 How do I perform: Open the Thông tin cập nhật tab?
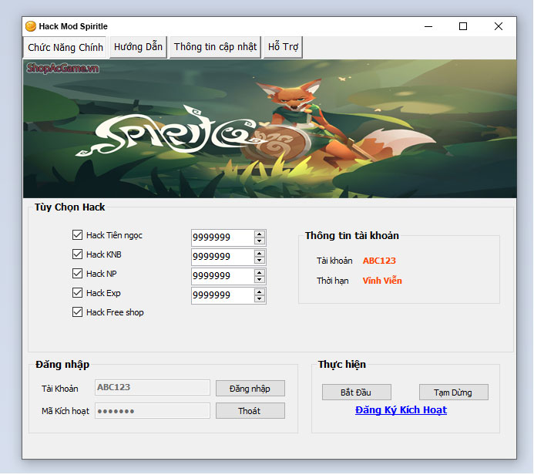click(x=215, y=47)
